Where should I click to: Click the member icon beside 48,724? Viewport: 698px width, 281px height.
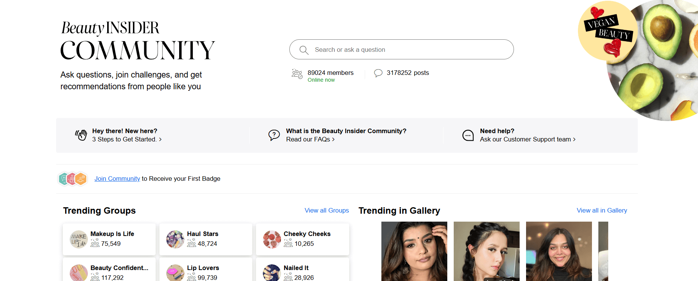tap(191, 243)
